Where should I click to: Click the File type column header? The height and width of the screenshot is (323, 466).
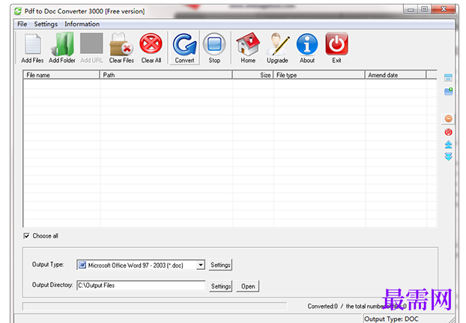click(x=319, y=75)
